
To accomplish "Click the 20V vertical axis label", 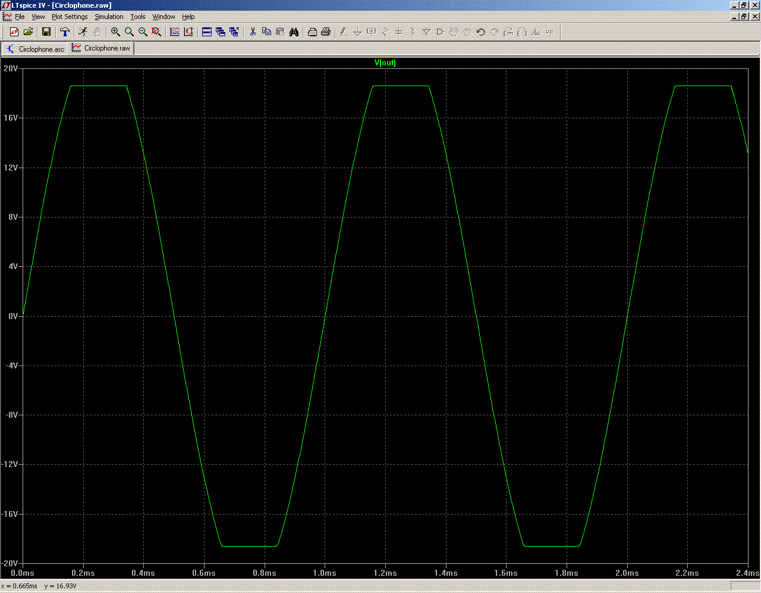I will pos(11,68).
